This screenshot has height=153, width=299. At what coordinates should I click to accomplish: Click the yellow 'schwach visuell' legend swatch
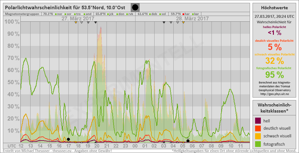coord(259,136)
